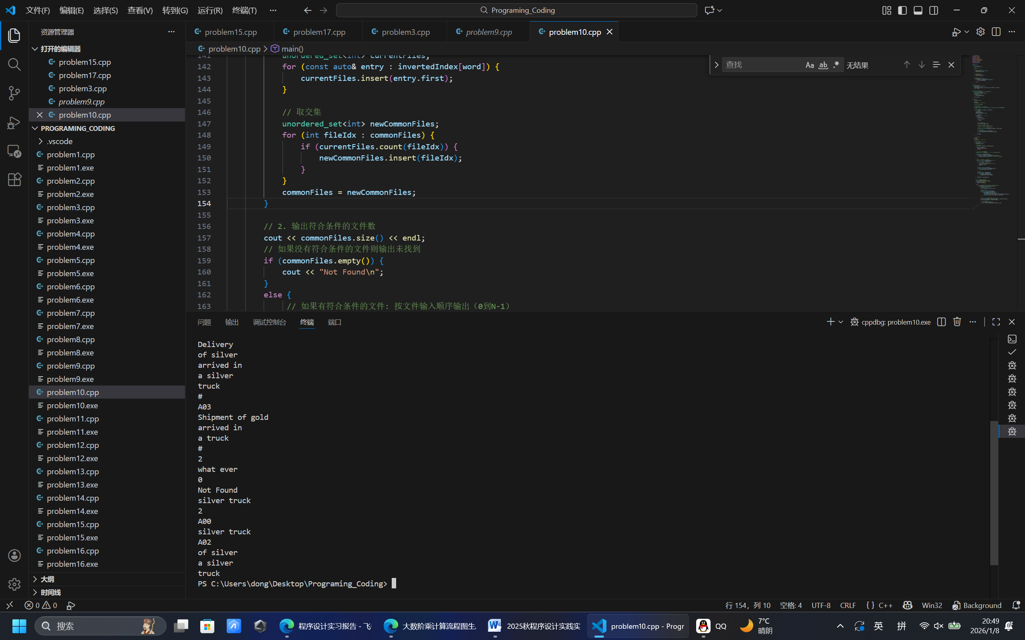Open Word document from the taskbar
The height and width of the screenshot is (640, 1025).
pos(534,626)
